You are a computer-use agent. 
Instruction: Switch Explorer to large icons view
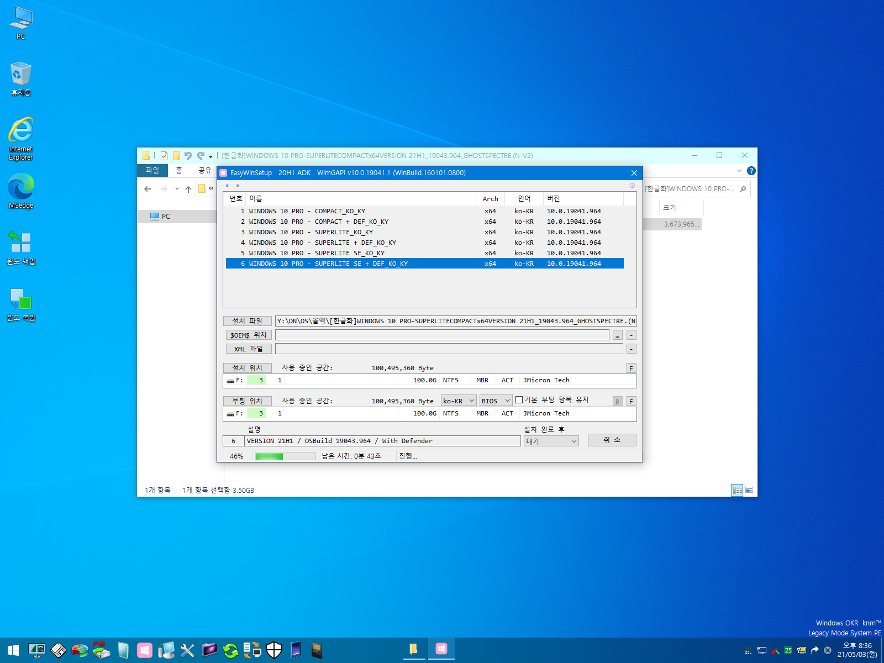point(749,490)
